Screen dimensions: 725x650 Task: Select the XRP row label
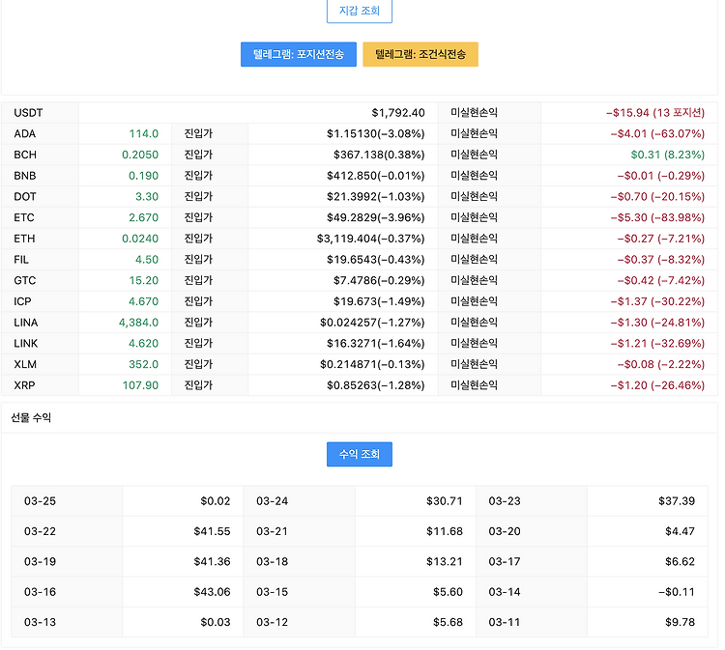pyautogui.click(x=24, y=385)
